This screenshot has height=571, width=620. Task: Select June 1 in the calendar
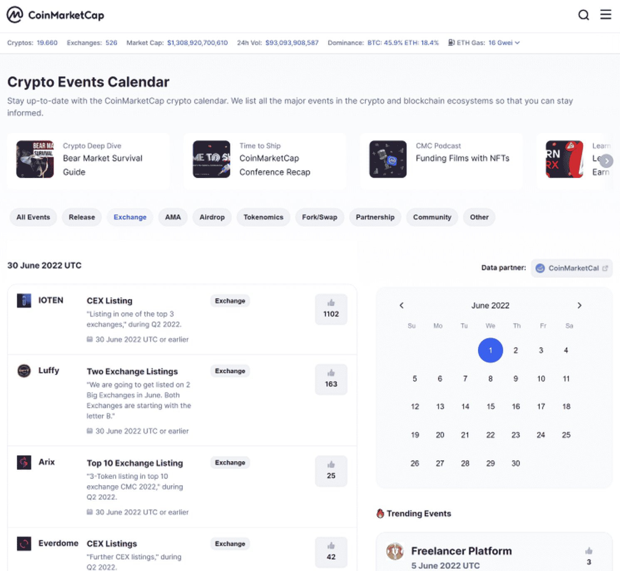click(491, 350)
